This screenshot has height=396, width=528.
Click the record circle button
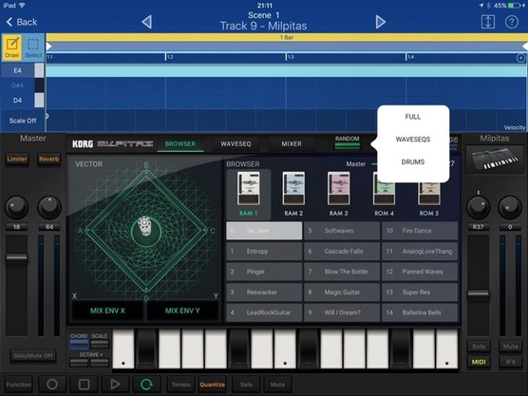(x=52, y=385)
